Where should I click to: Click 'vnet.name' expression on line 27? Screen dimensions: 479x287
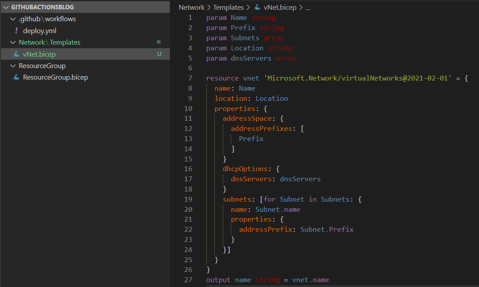pyautogui.click(x=310, y=280)
